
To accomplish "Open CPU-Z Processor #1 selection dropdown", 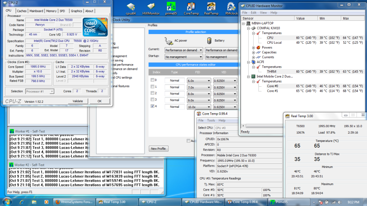I will point(40,91).
